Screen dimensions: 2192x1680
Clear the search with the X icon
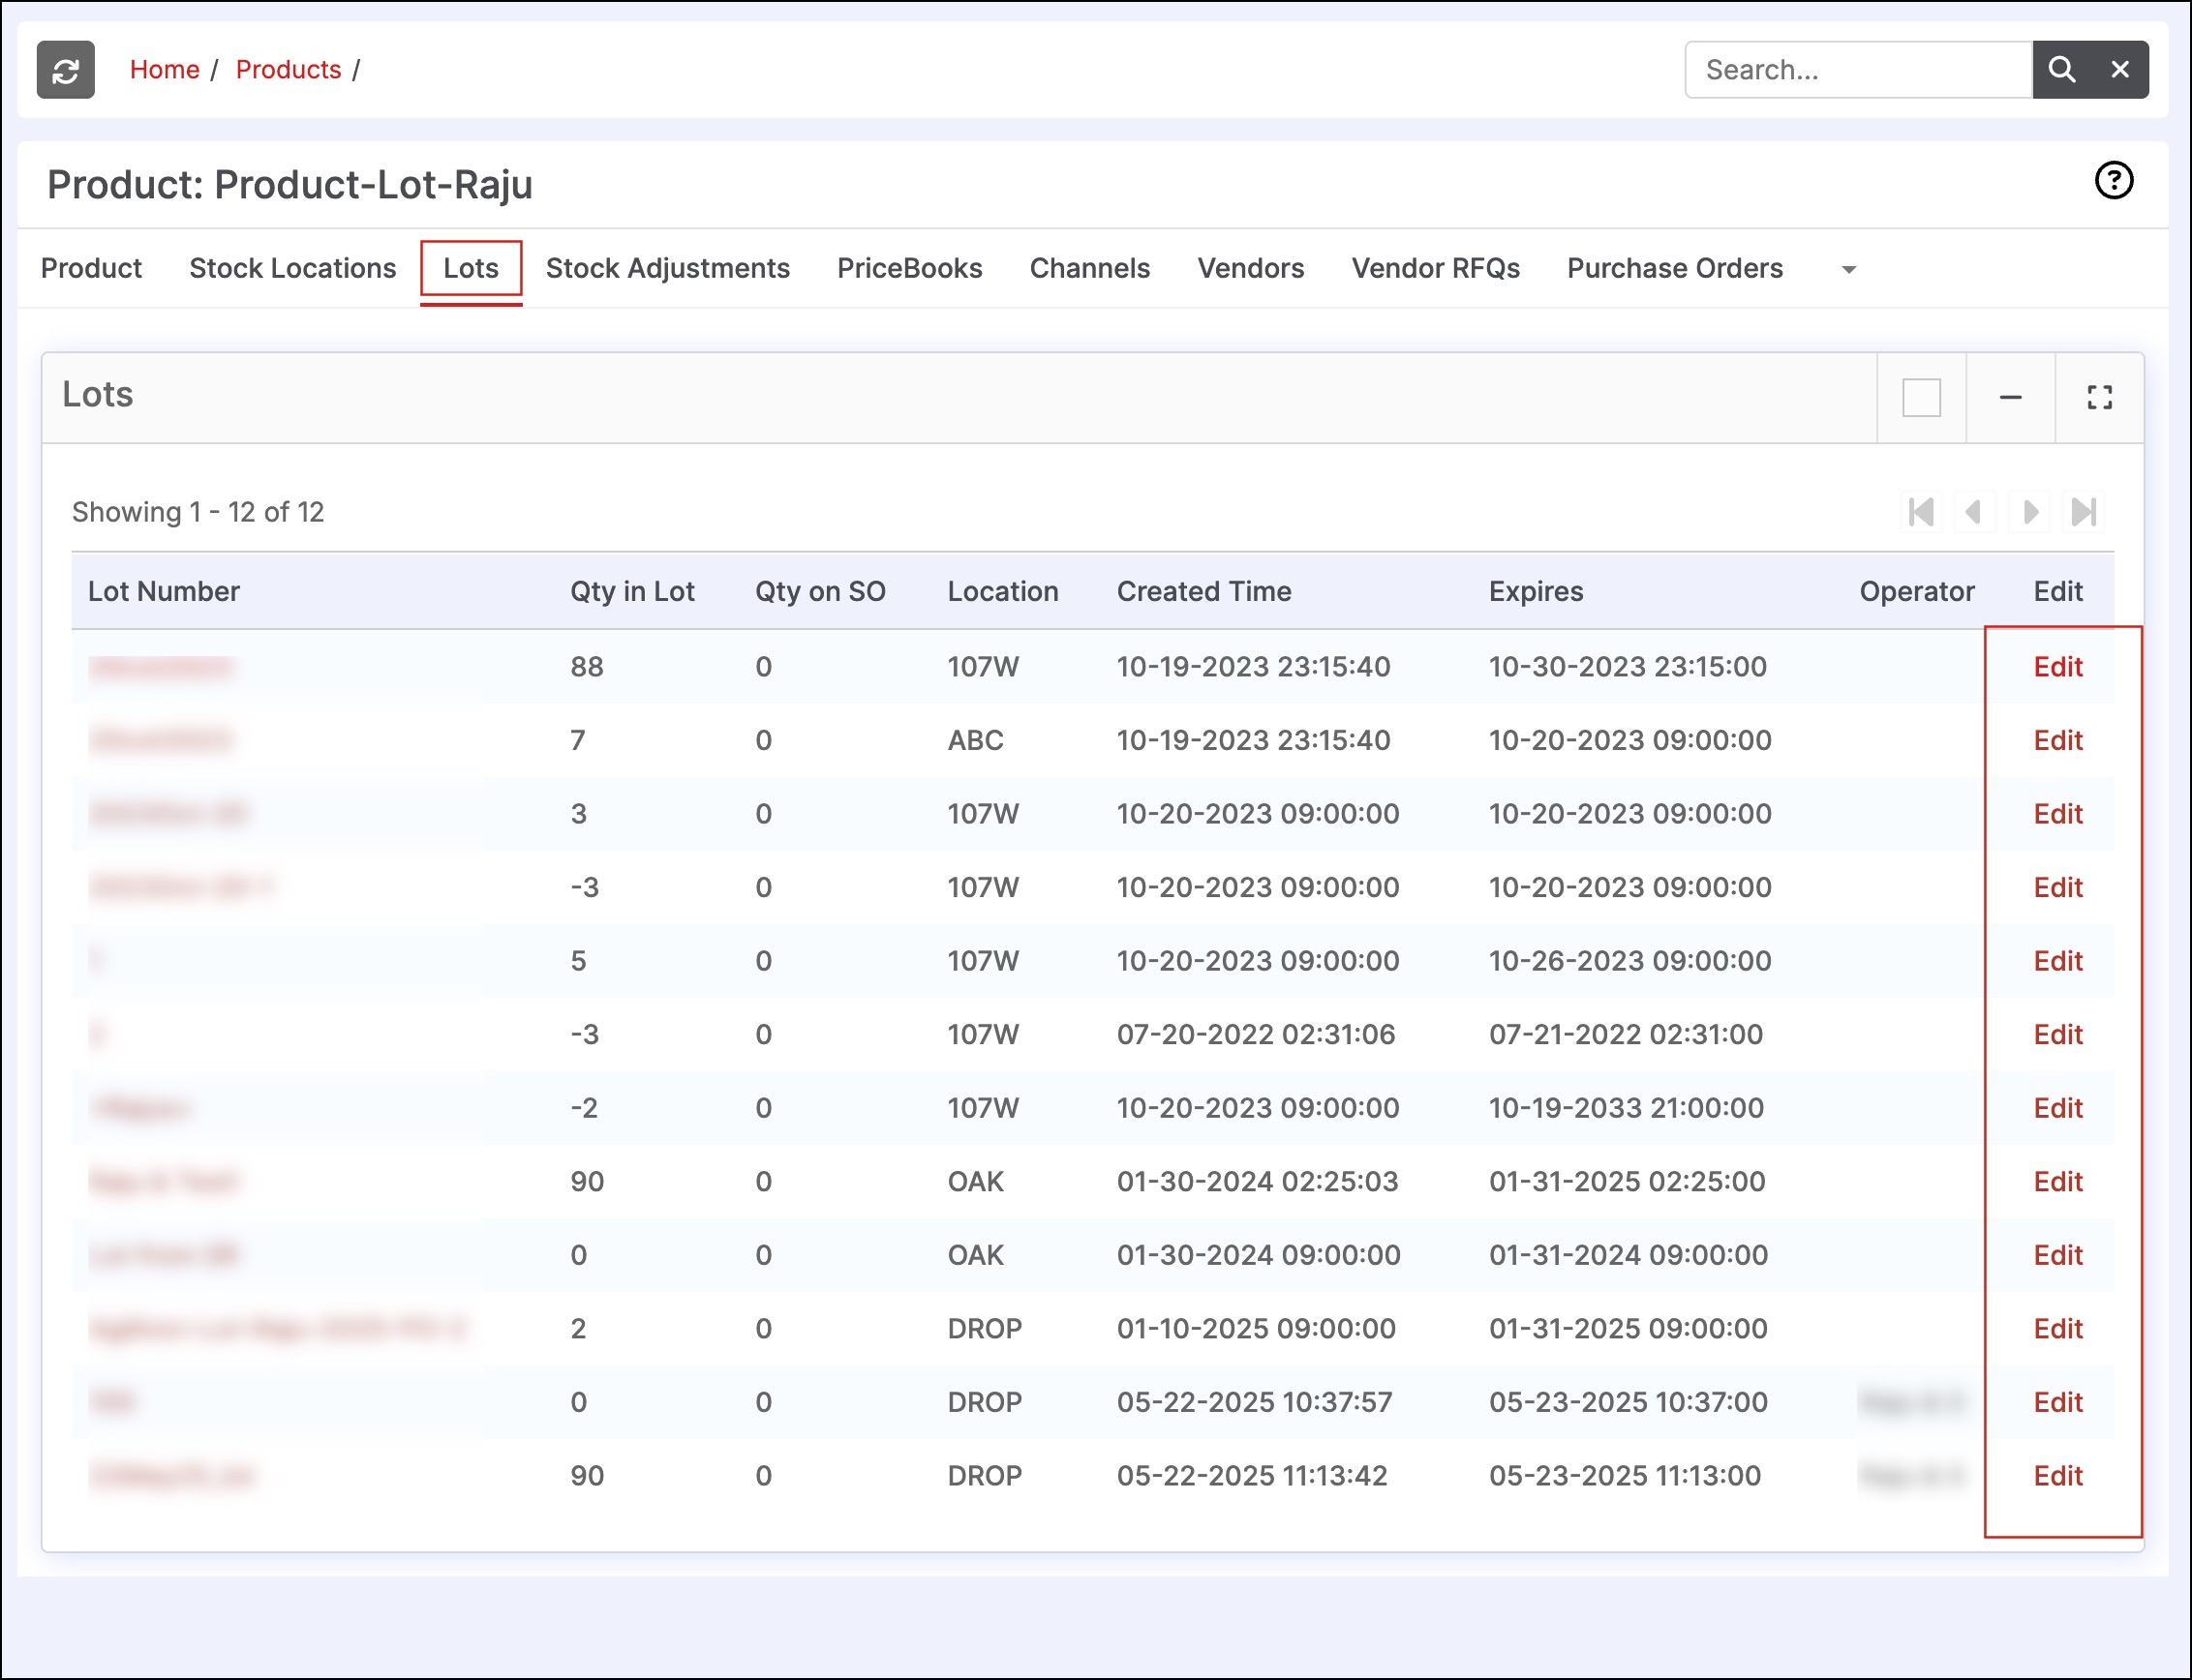point(2120,70)
